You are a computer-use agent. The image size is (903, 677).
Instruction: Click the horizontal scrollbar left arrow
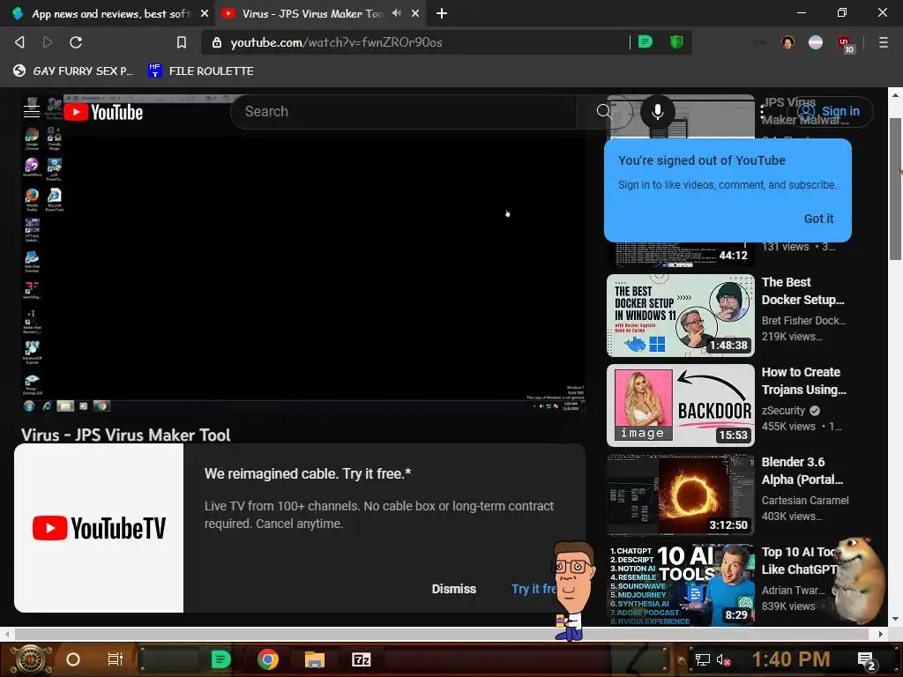pos(7,634)
